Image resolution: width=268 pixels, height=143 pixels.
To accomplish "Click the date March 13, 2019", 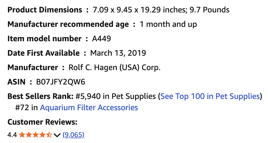I will coord(118,53).
